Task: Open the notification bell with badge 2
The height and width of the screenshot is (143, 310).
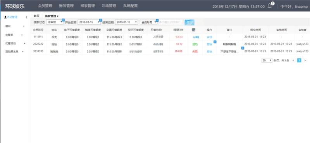Action: point(270,6)
